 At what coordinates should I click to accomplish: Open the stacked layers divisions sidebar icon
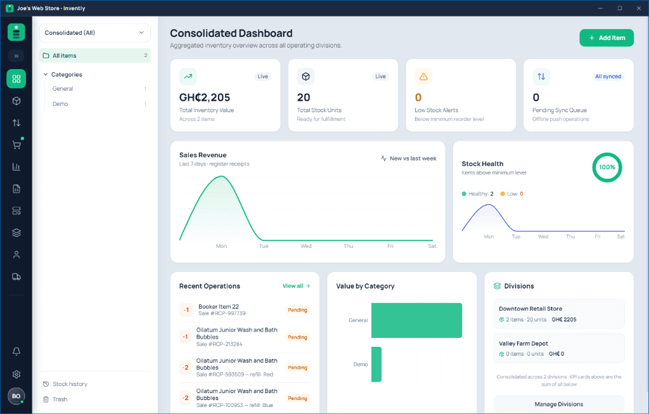(16, 233)
